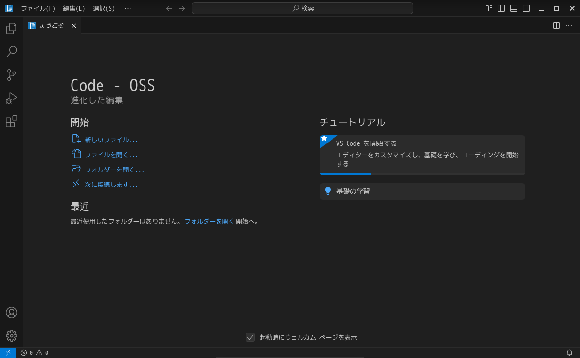
Task: Open the VS Code を開始する walkthrough
Action: (x=422, y=155)
